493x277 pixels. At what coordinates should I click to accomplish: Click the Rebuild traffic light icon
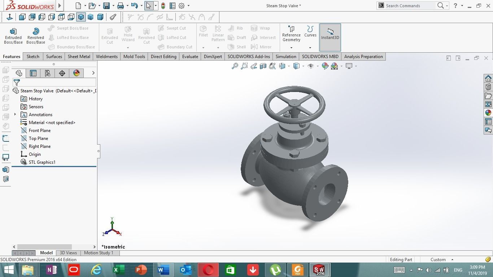(x=163, y=6)
